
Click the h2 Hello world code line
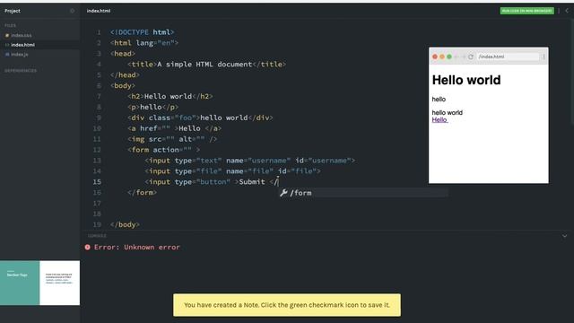(x=170, y=96)
